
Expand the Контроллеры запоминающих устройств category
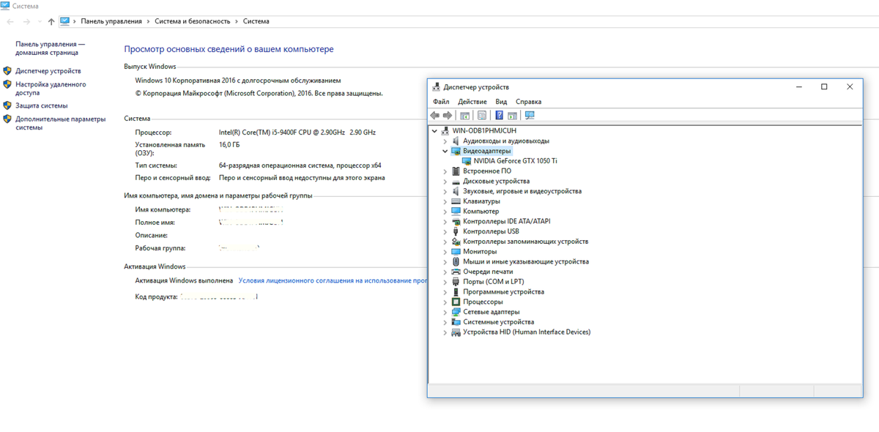(445, 242)
